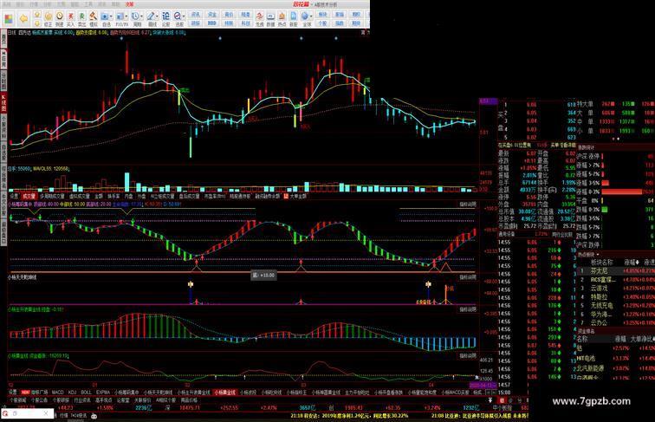Open 设置 beside the volume tabs
Viewport: 655px width, 422px height.
click(14, 196)
